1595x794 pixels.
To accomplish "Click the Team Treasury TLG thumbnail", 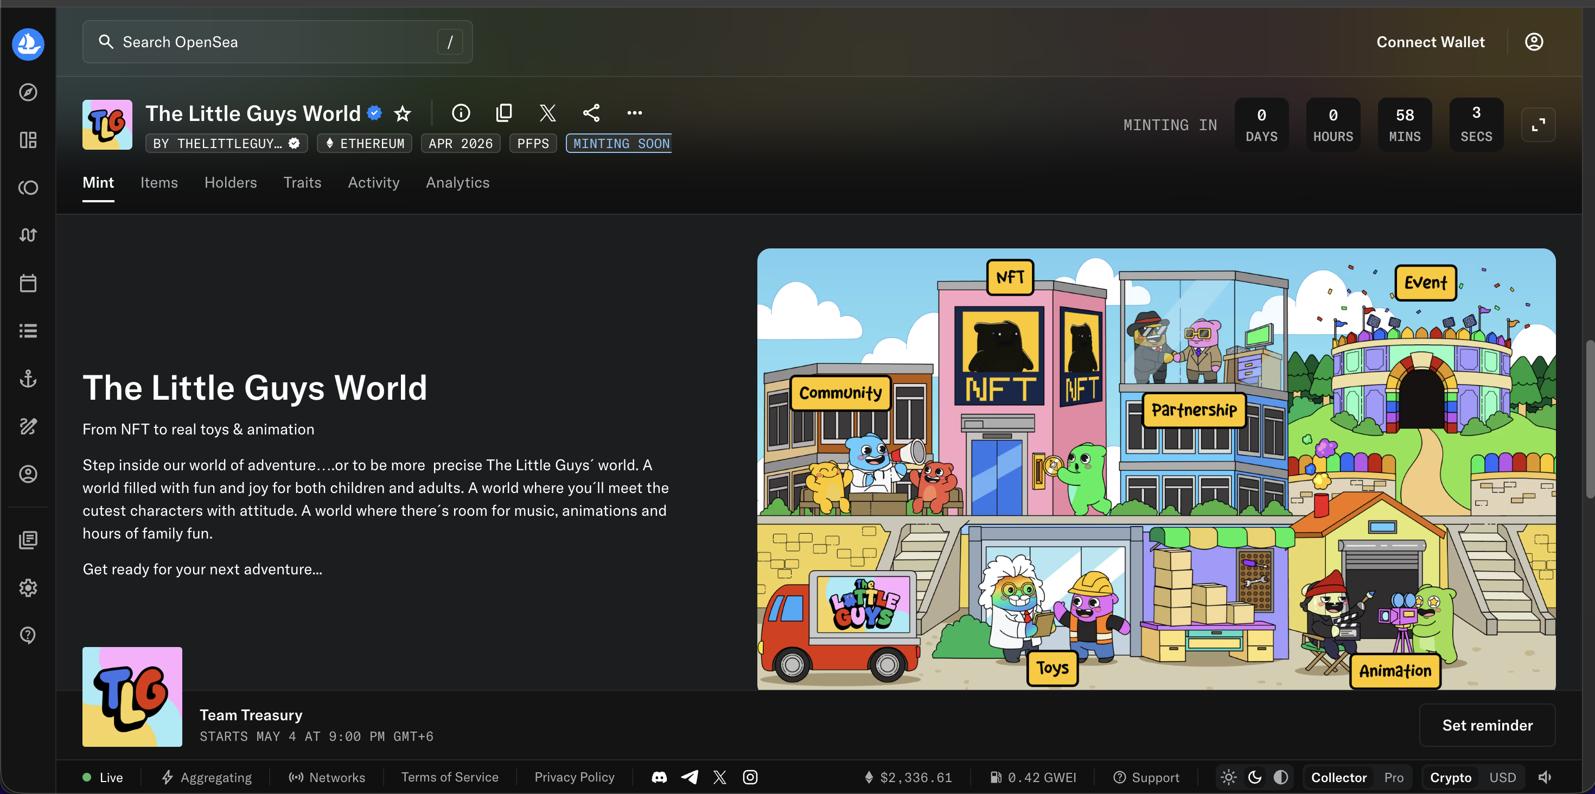I will 132,697.
